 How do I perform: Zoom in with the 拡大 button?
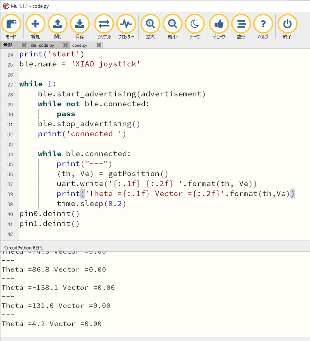tap(150, 26)
